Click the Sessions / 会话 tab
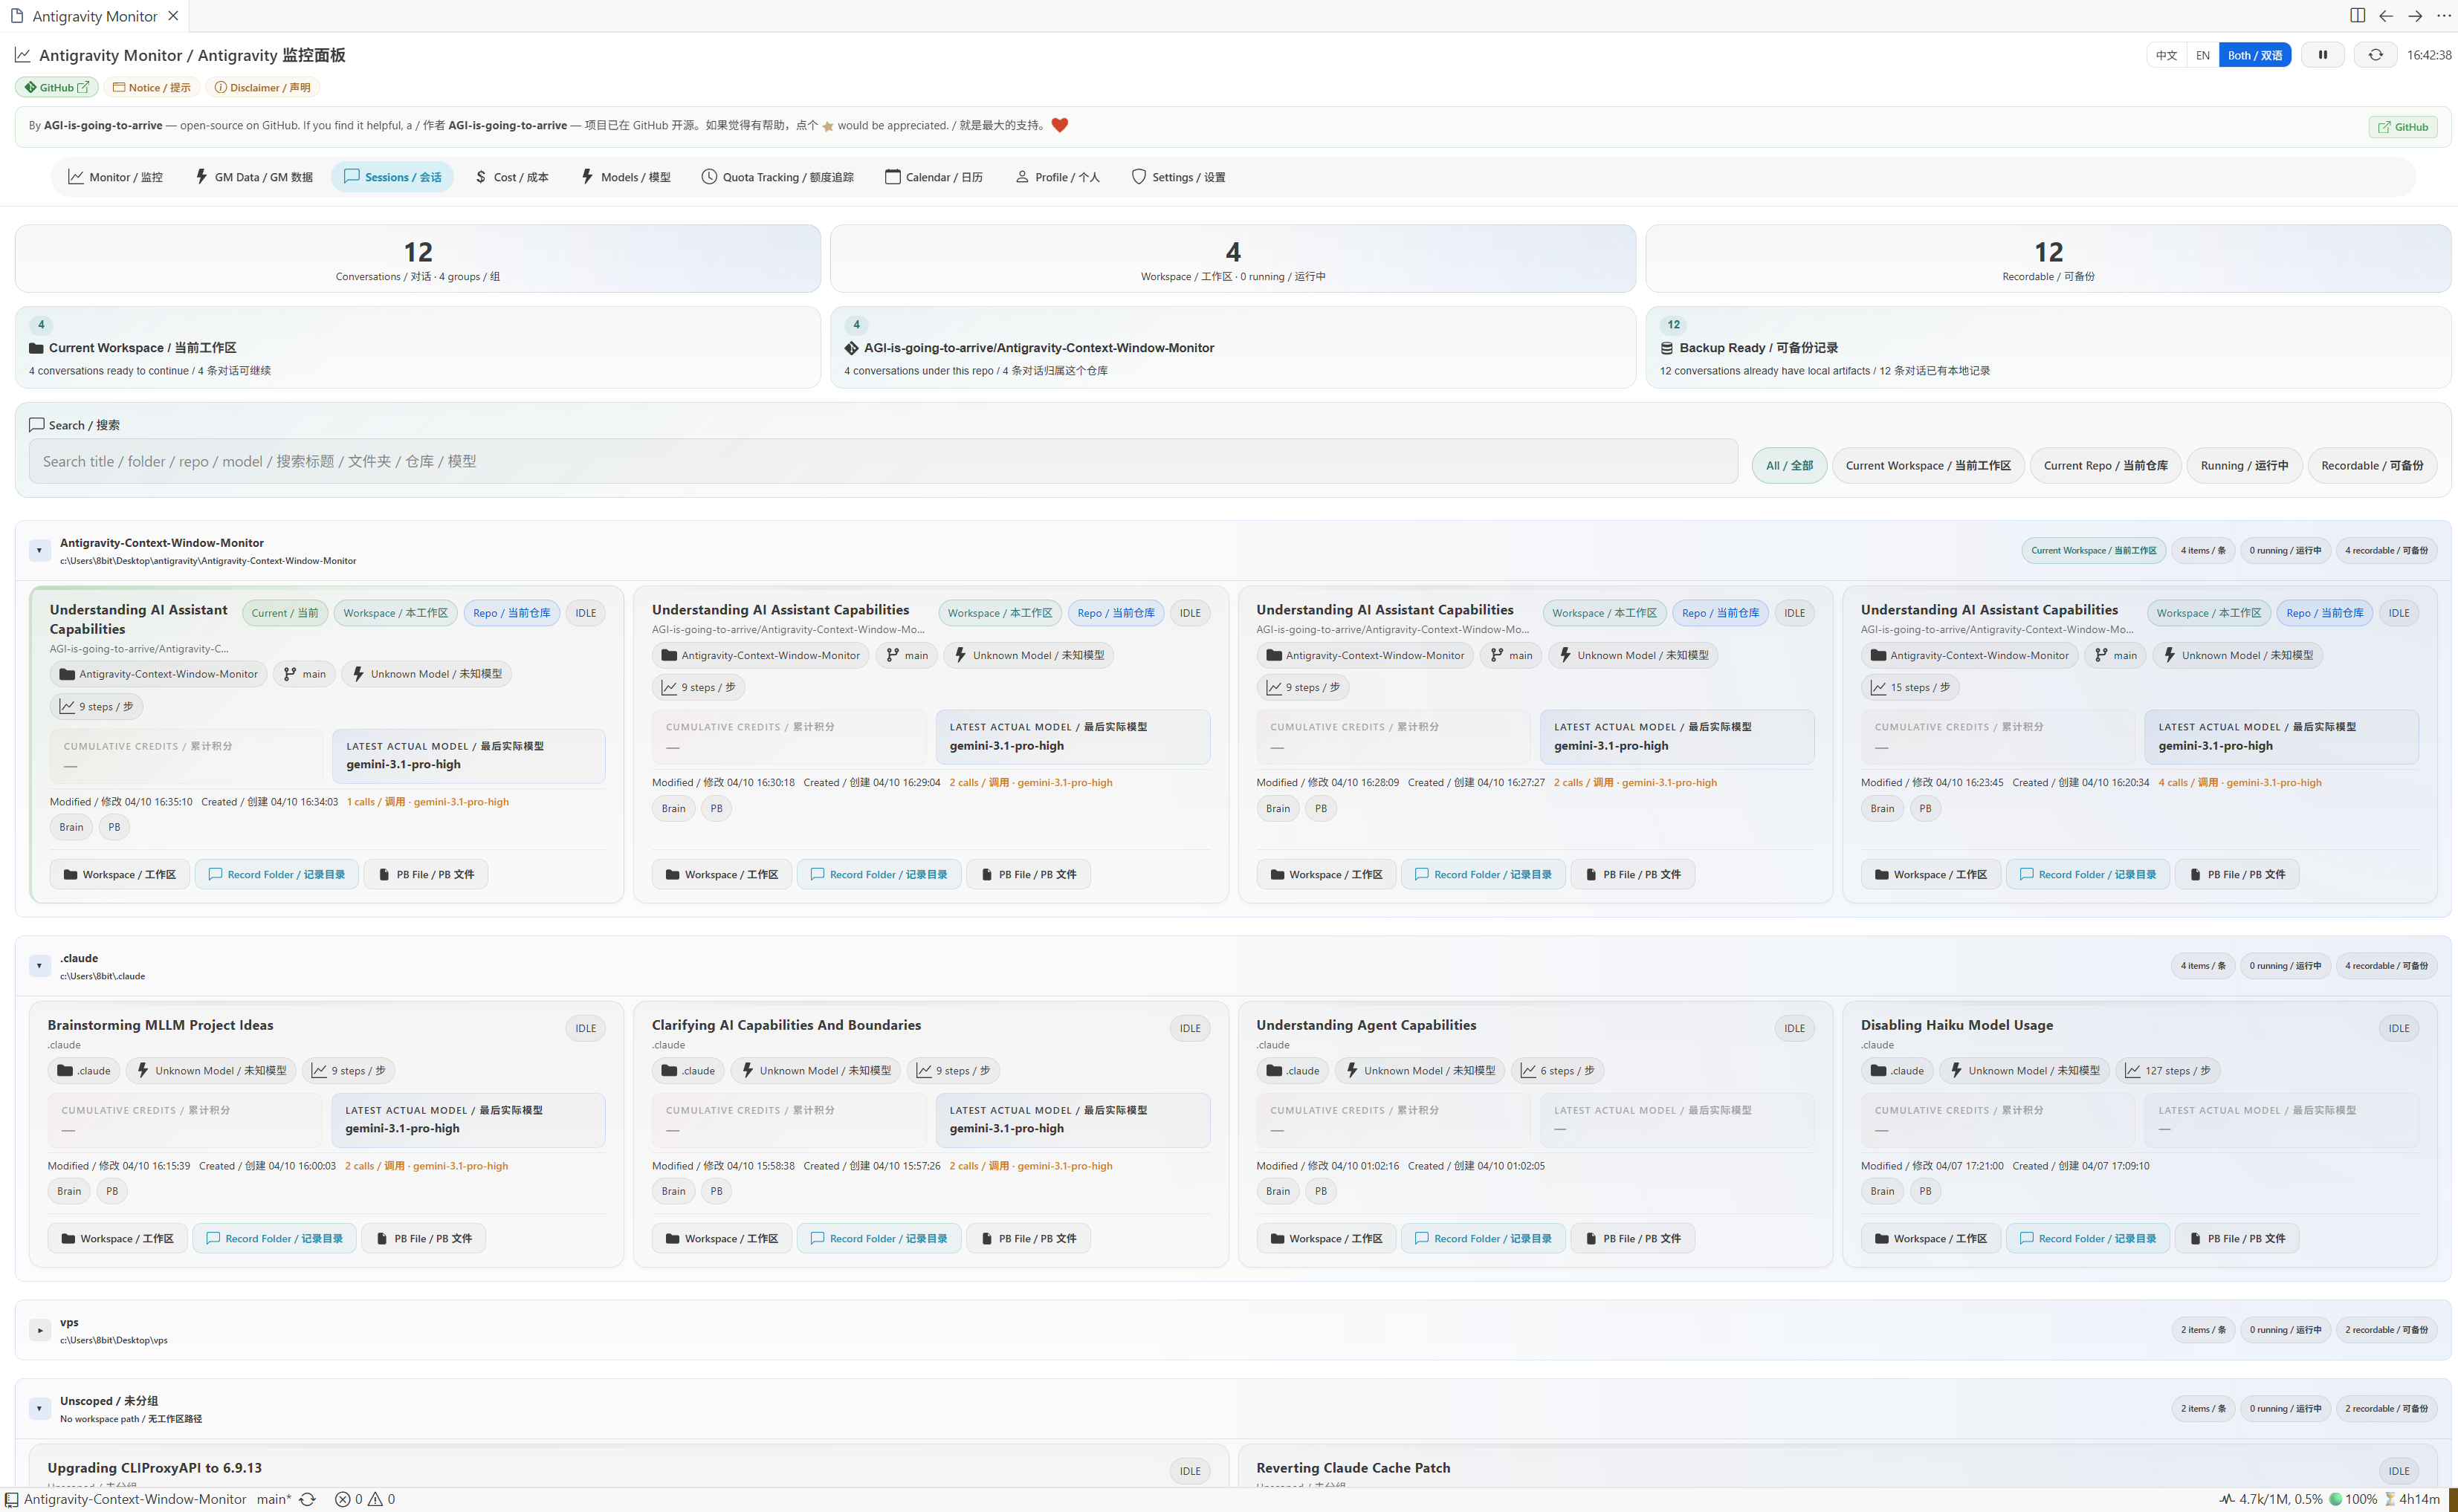 point(392,177)
